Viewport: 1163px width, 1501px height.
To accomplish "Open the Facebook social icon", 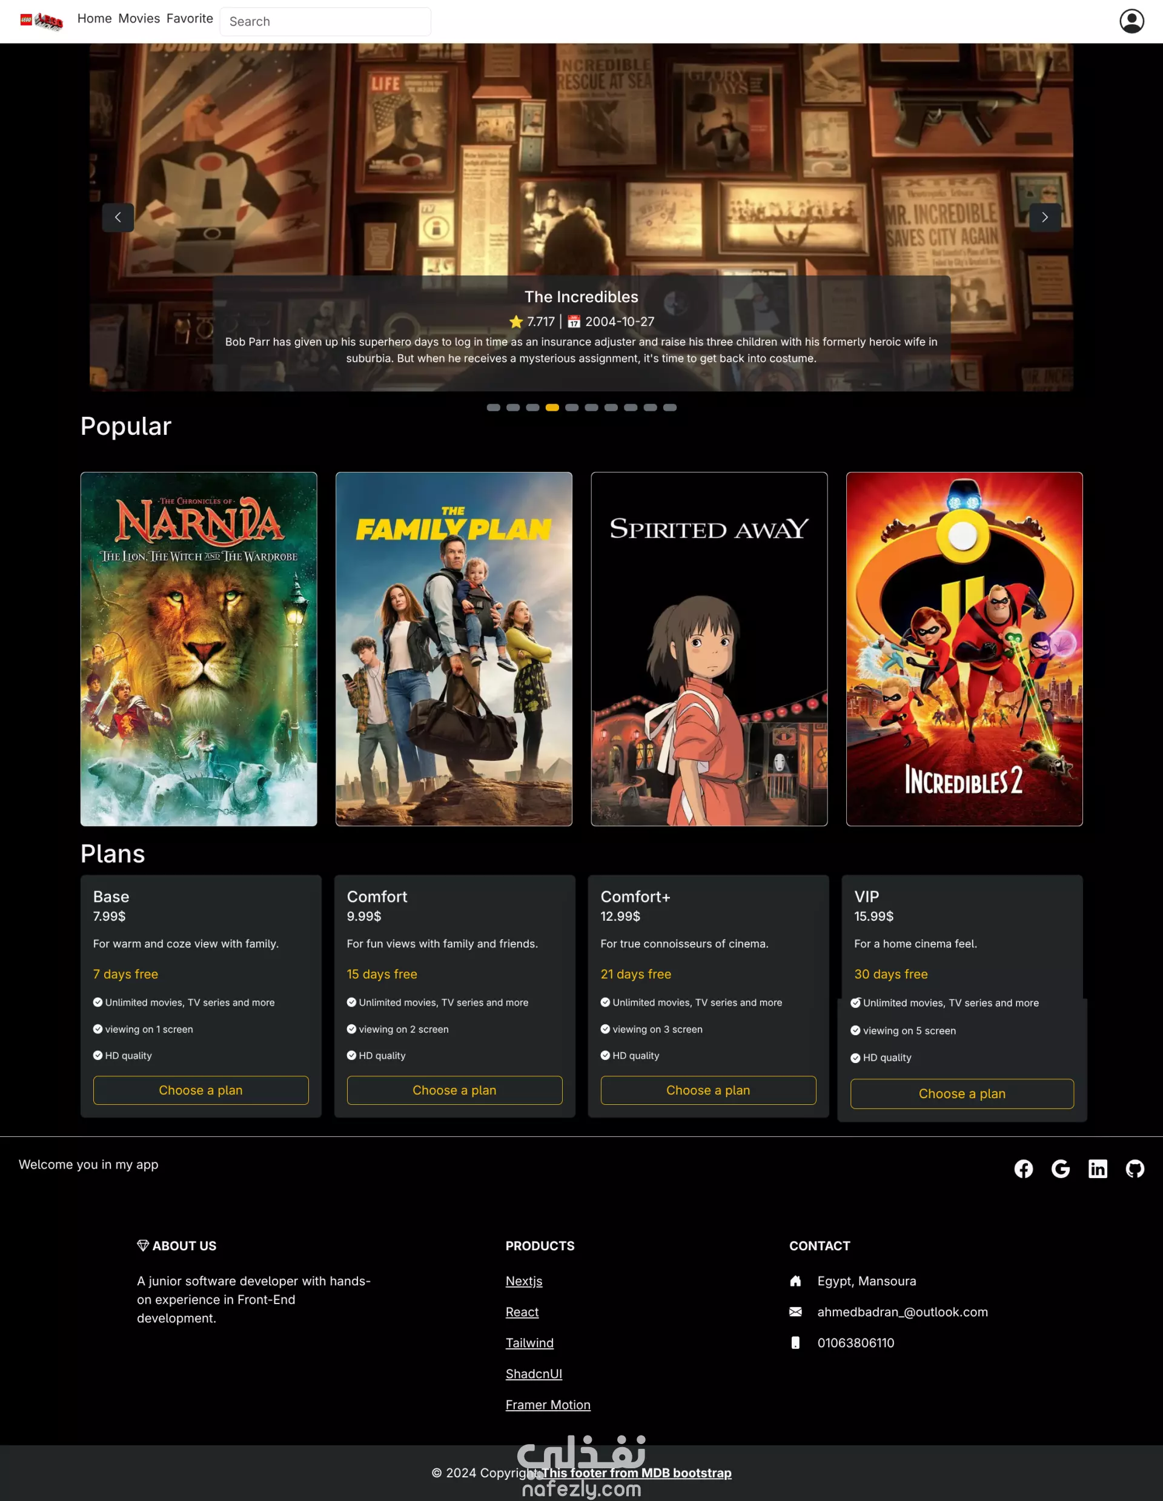I will [1024, 1168].
